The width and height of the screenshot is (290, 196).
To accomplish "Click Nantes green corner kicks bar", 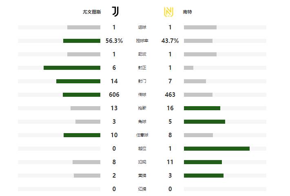I will (x=204, y=122).
